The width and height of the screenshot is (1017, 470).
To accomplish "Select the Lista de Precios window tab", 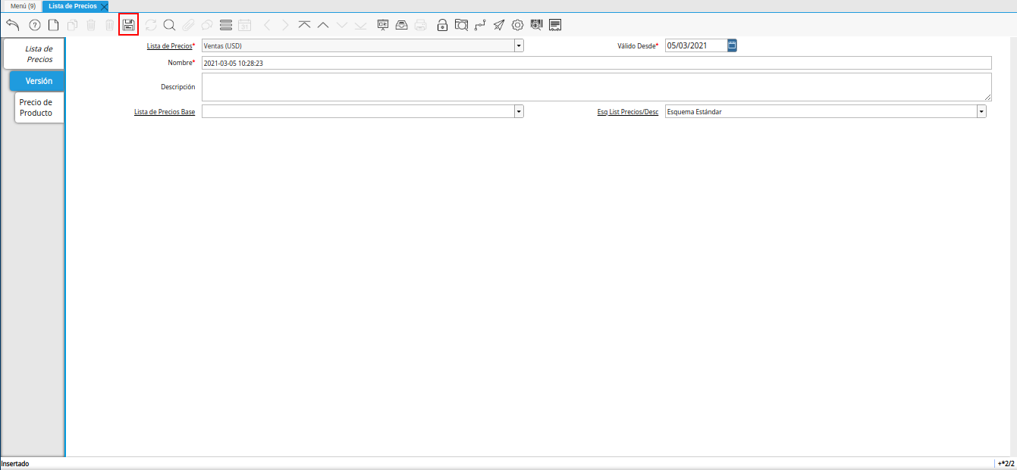I will (x=72, y=6).
